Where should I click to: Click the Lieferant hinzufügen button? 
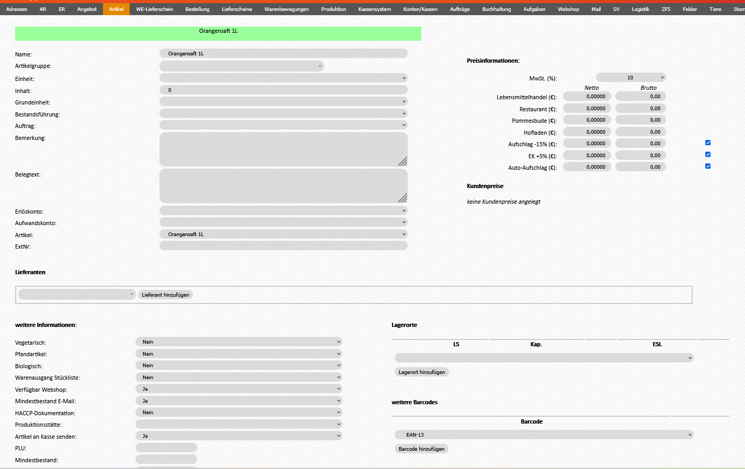click(165, 295)
